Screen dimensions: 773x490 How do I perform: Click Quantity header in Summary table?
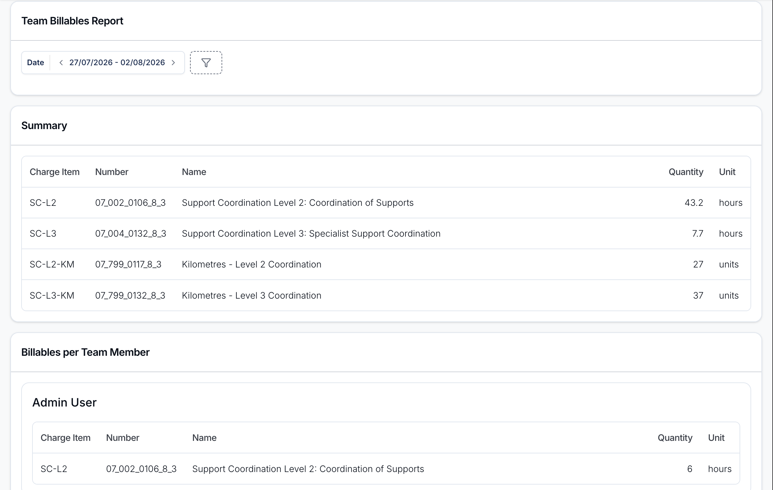pos(686,172)
